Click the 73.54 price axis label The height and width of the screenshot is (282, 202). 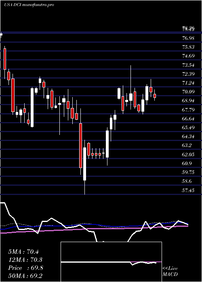click(x=189, y=65)
